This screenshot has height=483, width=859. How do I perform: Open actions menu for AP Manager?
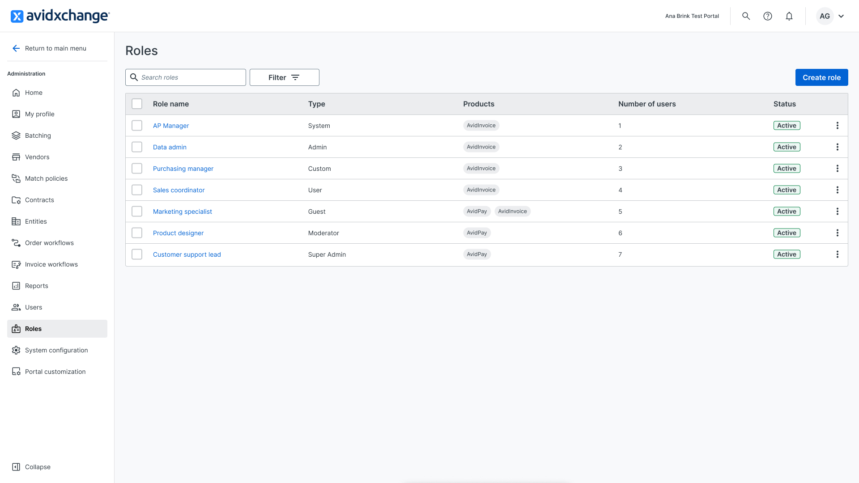(x=838, y=126)
